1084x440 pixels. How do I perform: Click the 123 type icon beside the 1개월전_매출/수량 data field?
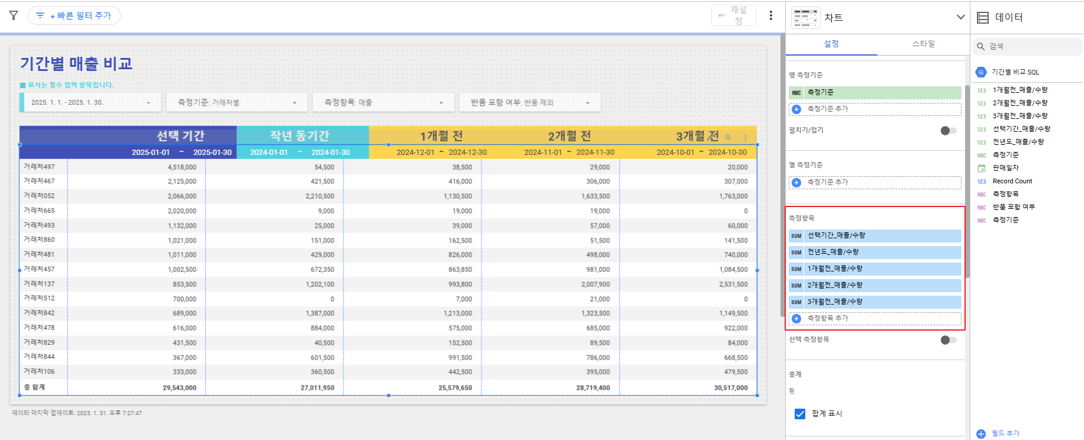[982, 90]
